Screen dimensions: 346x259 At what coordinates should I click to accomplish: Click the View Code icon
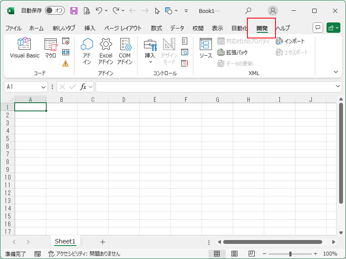(x=185, y=52)
